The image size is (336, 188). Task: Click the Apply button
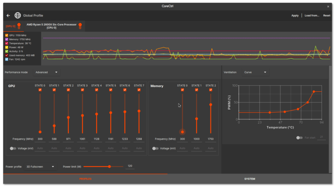pos(295,15)
